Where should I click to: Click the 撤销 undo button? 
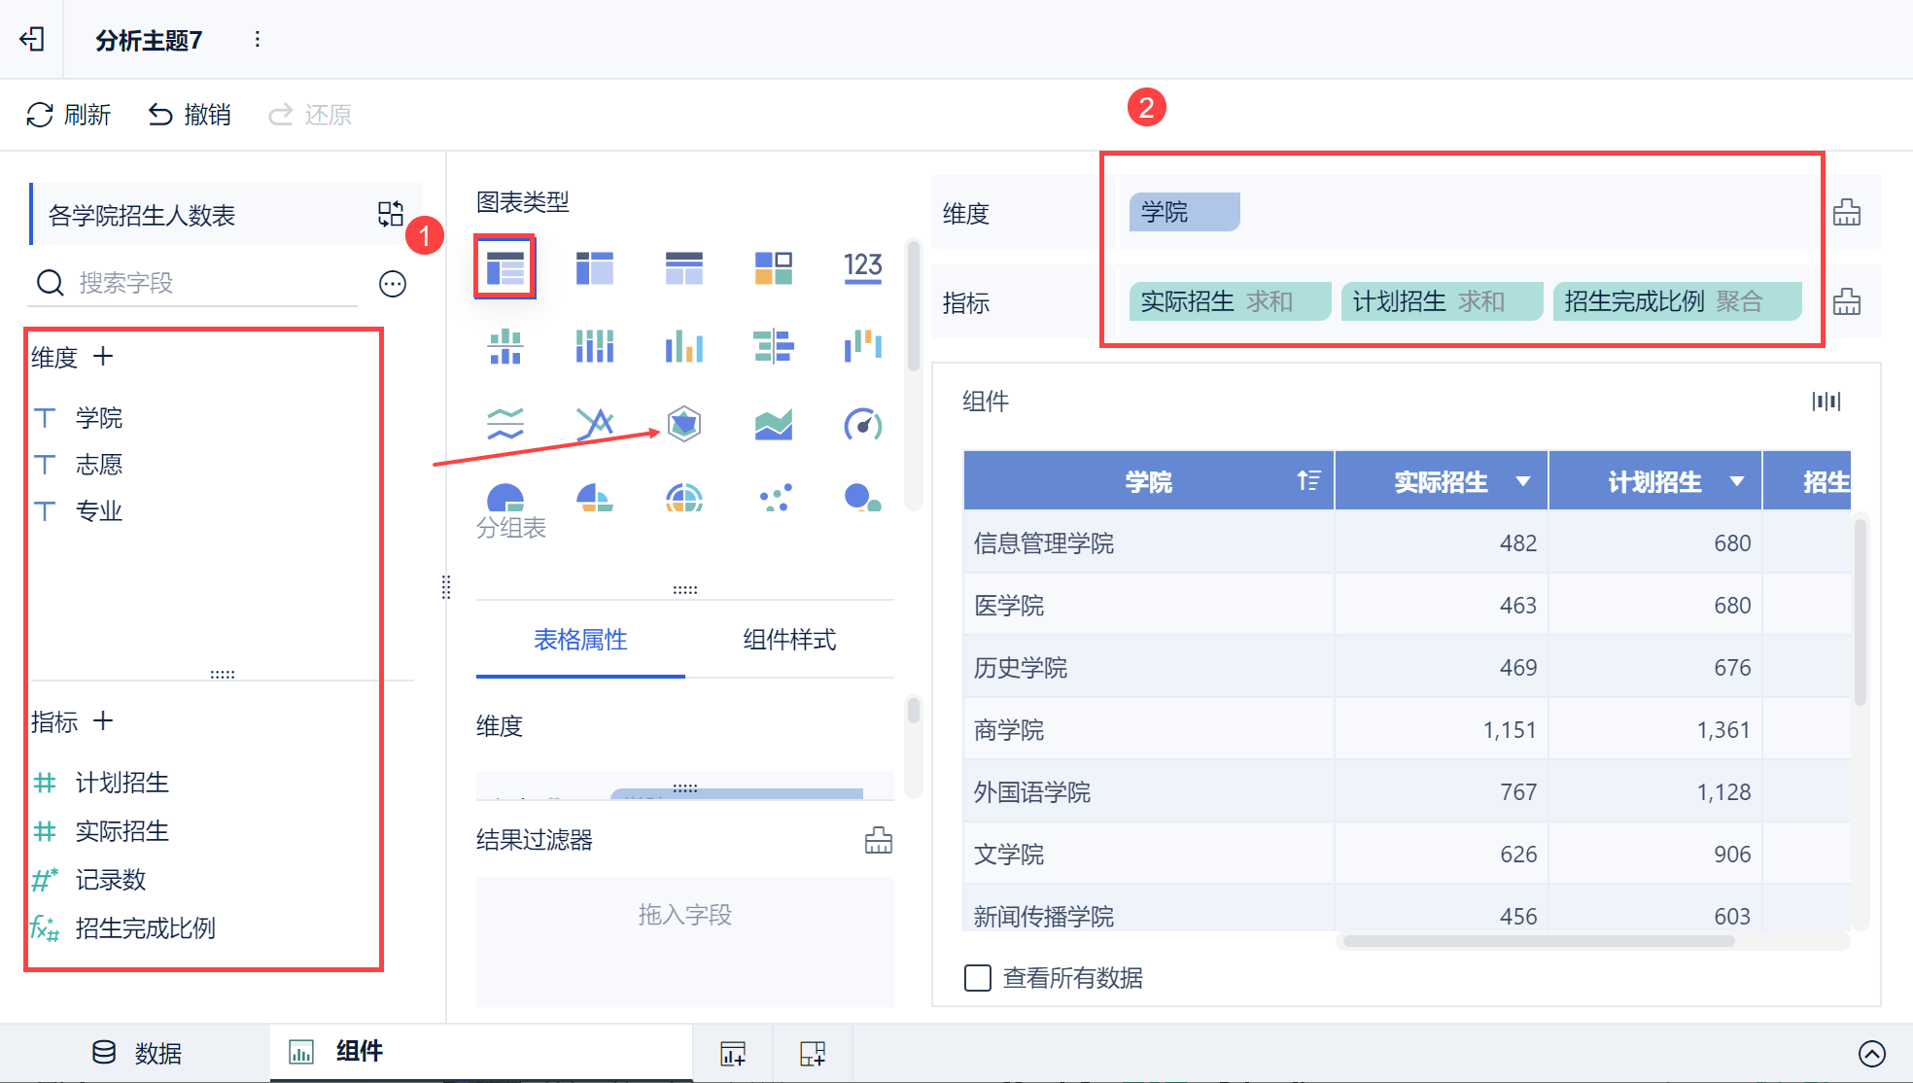coord(190,115)
